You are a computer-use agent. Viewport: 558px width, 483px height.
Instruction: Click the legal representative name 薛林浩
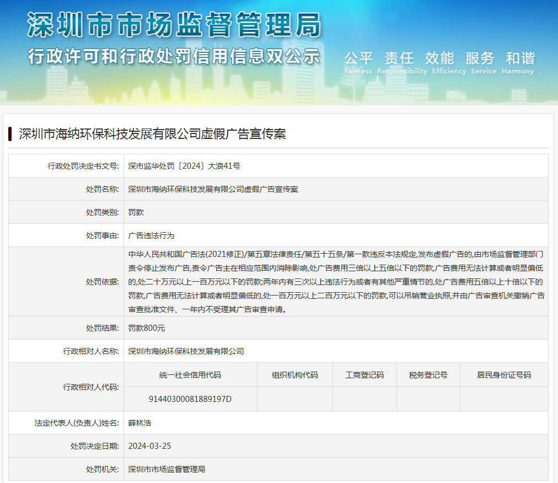(139, 423)
